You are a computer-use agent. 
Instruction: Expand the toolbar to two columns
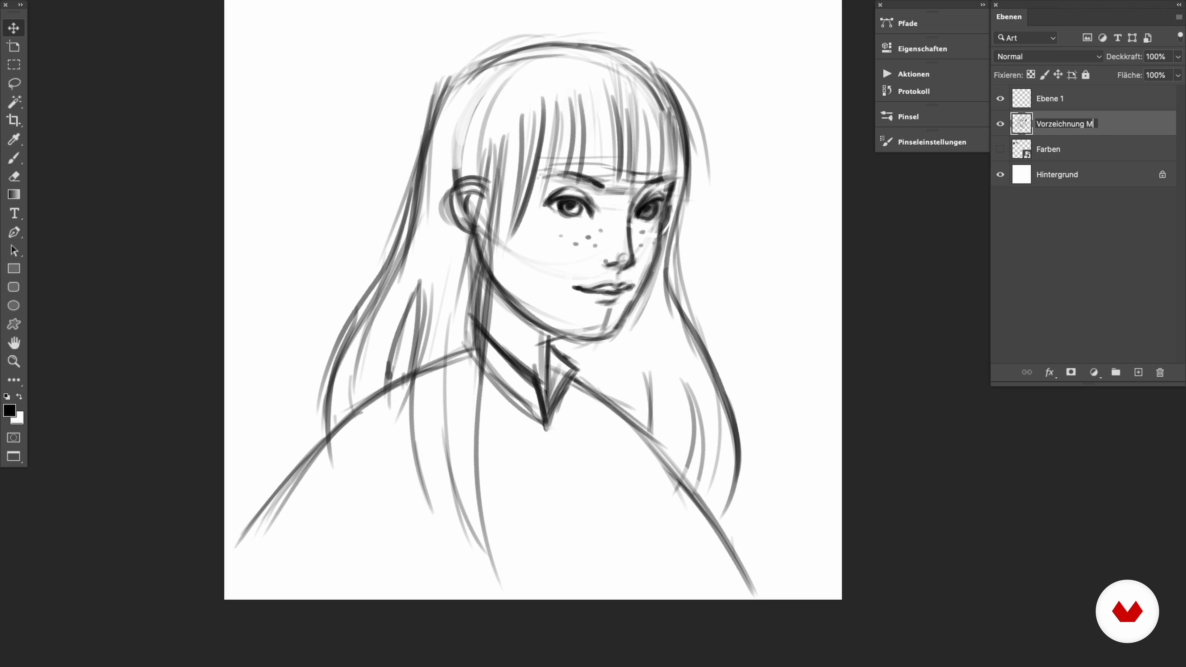click(20, 5)
